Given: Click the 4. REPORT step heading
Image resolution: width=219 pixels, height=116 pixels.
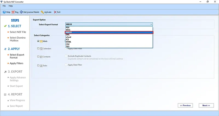Looking at the screenshot, I should coord(15,94).
